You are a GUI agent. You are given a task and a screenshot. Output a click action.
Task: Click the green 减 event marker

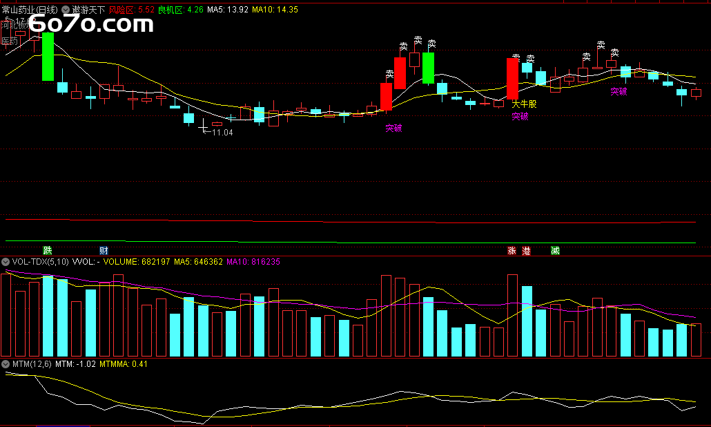click(555, 251)
